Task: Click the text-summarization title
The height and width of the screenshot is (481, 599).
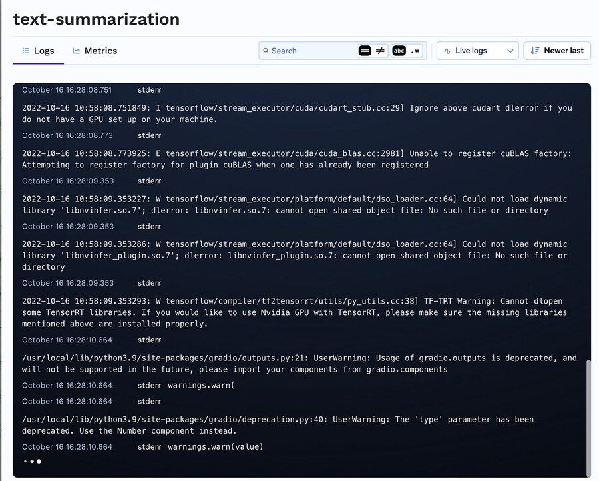Action: point(97,19)
